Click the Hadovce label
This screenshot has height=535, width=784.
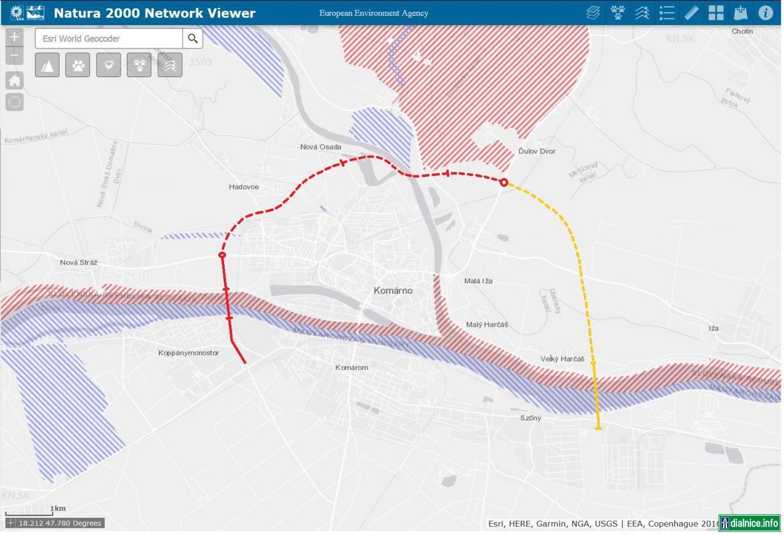pyautogui.click(x=244, y=187)
